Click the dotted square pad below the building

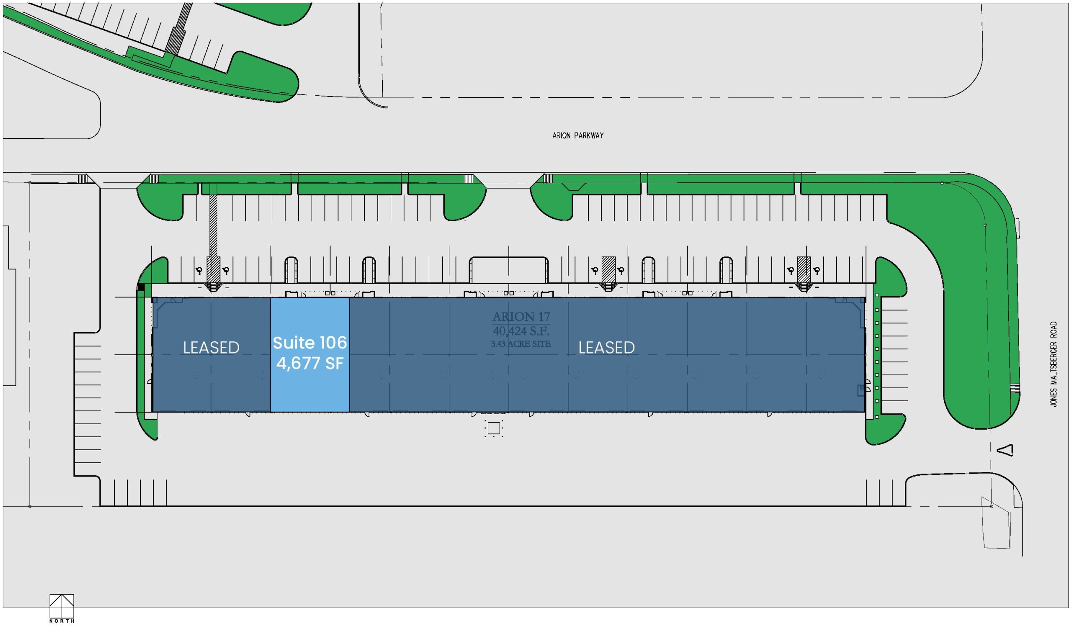tap(493, 428)
